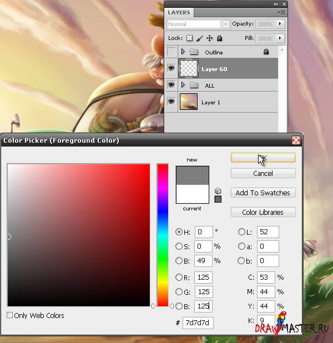
Task: Select the Lab a radio button
Action: click(241, 246)
